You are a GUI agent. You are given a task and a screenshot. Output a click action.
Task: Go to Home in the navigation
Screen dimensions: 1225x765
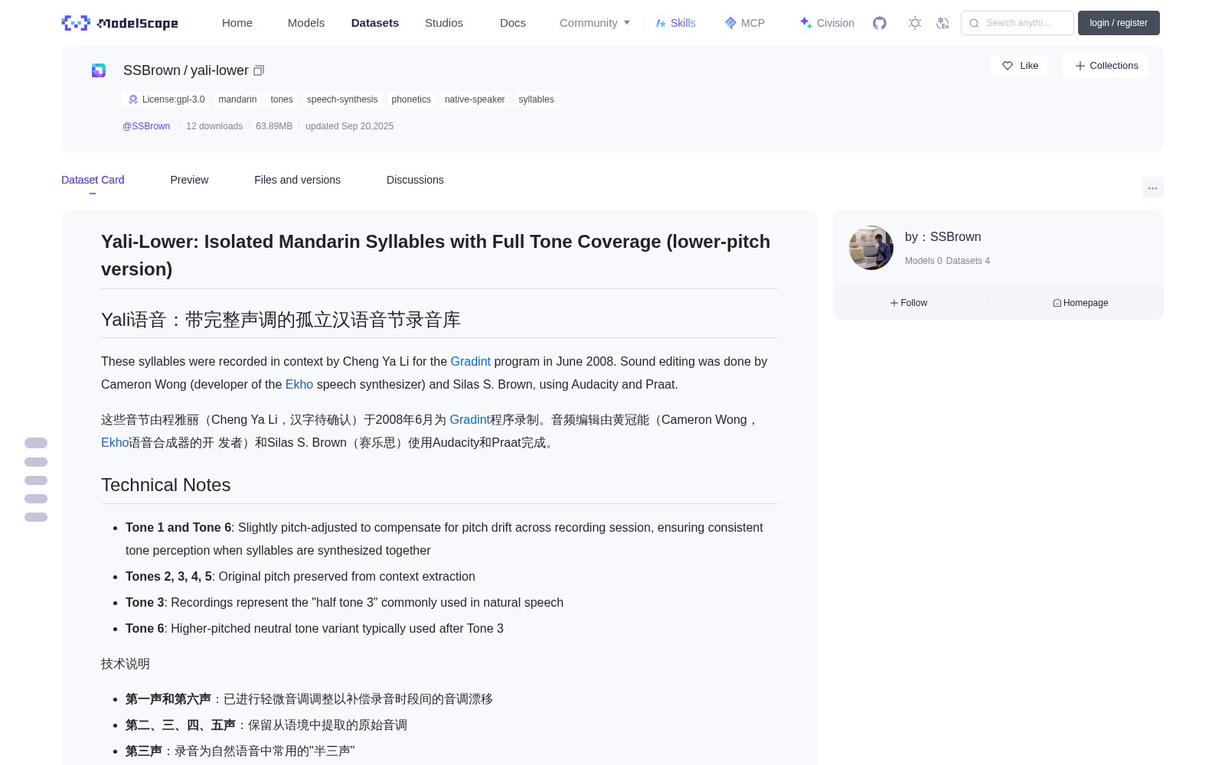click(x=237, y=23)
